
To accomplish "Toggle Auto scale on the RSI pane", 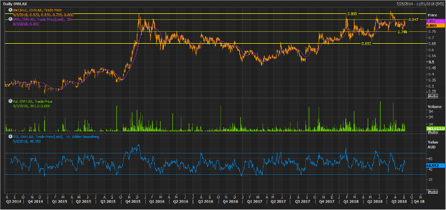I will click(433, 192).
